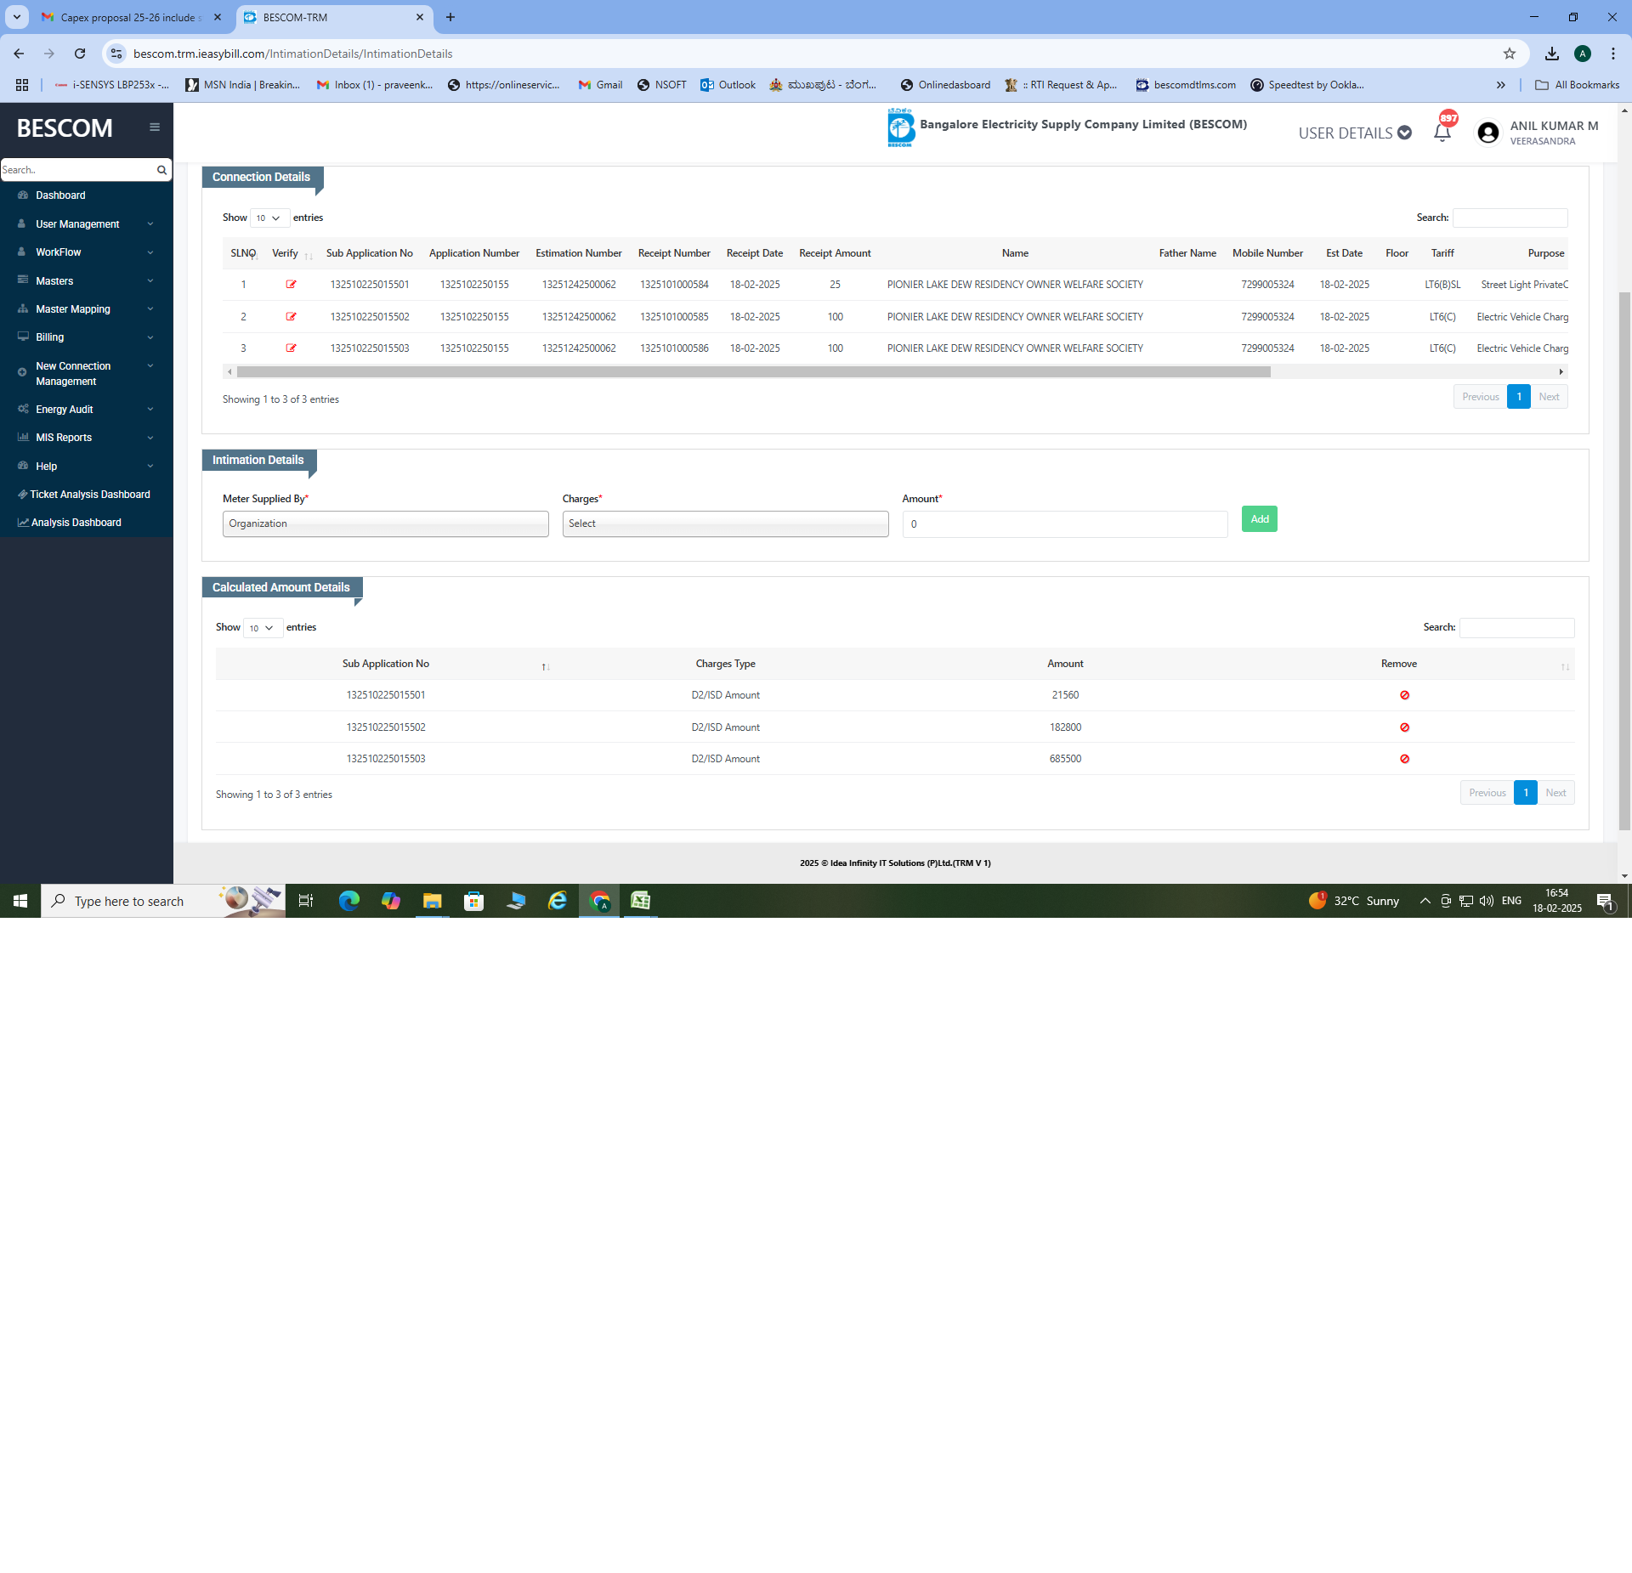Click the green Add button
Image resolution: width=1632 pixels, height=1573 pixels.
coord(1259,519)
